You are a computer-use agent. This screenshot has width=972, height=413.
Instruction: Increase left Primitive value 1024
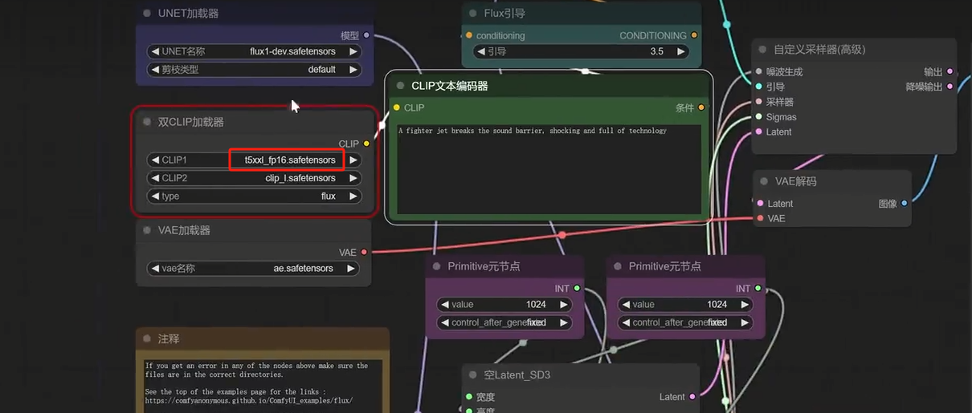pos(563,305)
